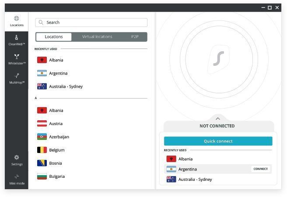The height and width of the screenshot is (197, 287).
Task: Select the Locations globe icon in sidebar
Action: coord(17,21)
